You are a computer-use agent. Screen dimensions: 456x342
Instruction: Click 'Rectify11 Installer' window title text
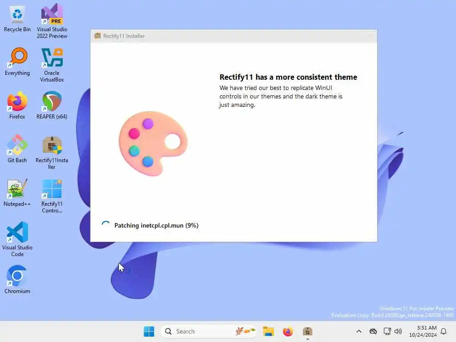124,36
